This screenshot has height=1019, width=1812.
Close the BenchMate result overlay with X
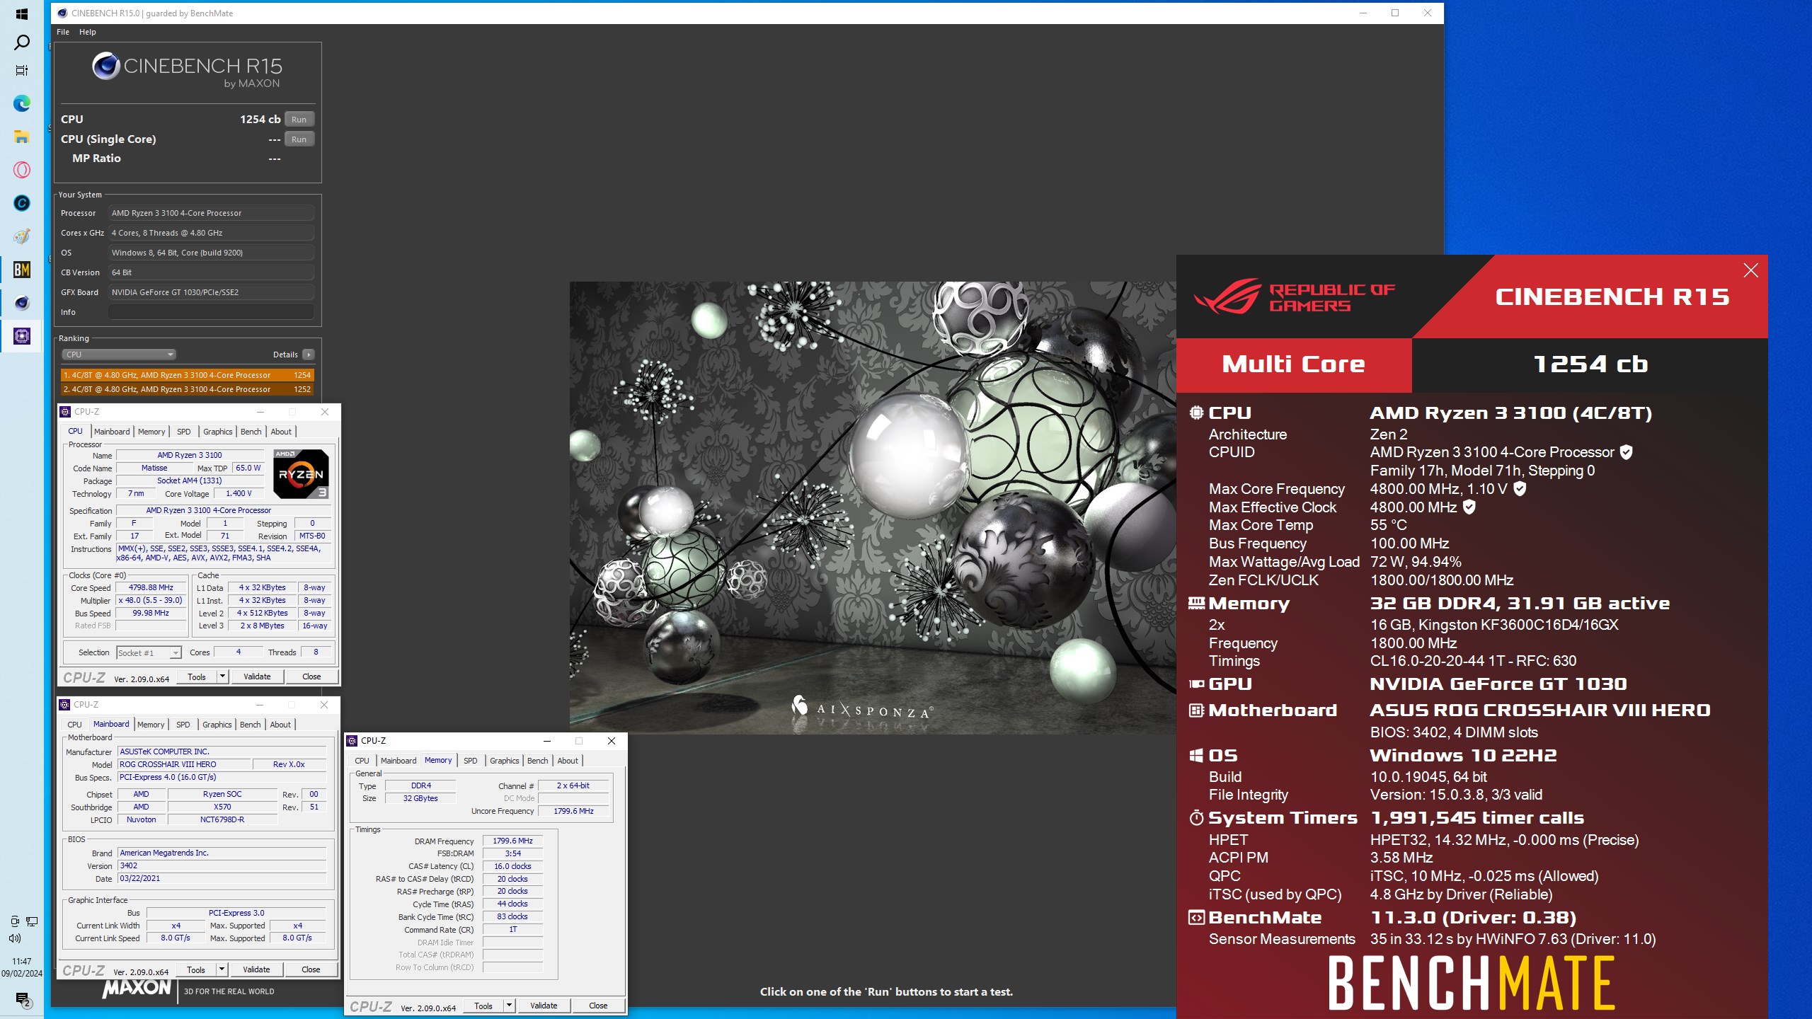point(1750,270)
